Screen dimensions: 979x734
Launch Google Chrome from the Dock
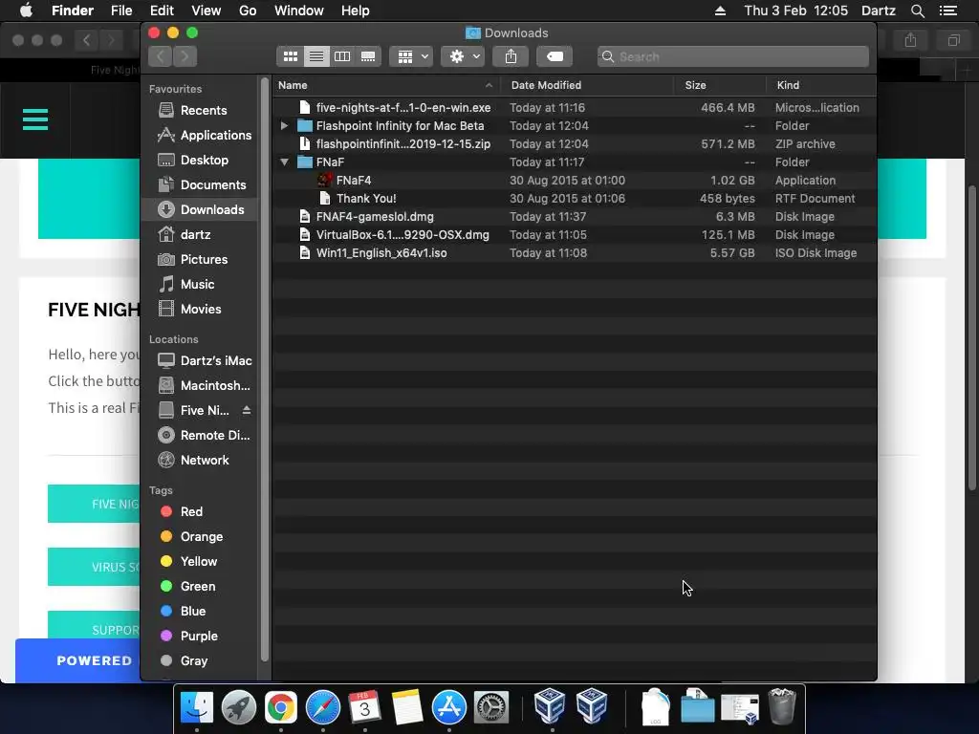pos(281,708)
